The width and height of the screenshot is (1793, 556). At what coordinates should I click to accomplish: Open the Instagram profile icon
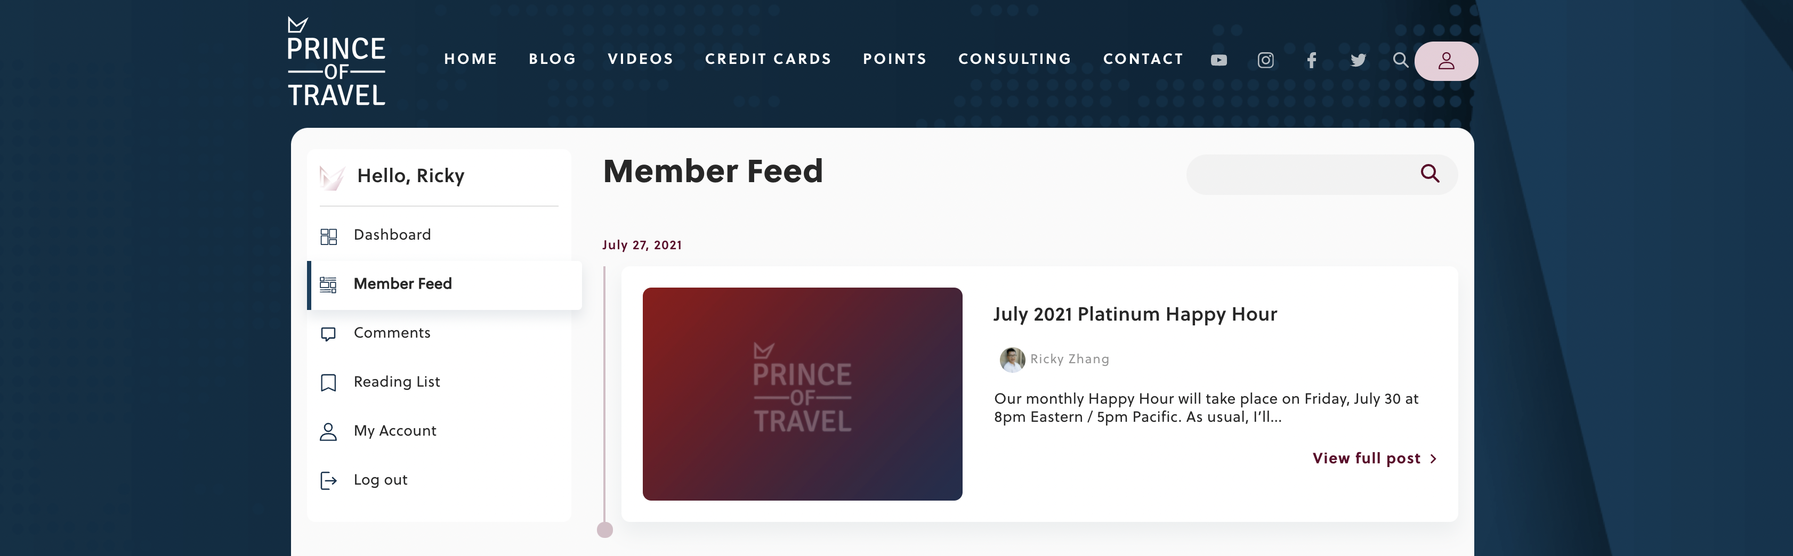[1265, 61]
